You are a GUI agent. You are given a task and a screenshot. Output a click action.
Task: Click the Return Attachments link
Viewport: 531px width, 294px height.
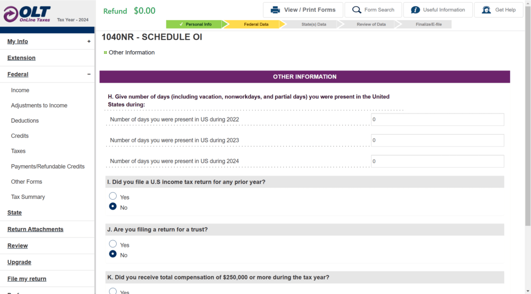pos(35,229)
